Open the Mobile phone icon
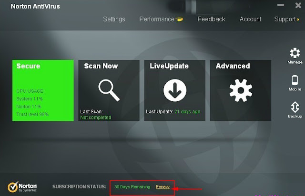305x196 pixels. coord(295,80)
